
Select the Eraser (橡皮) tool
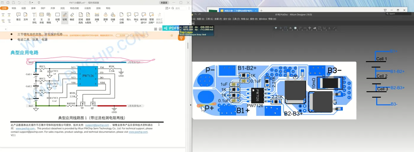click(72, 17)
